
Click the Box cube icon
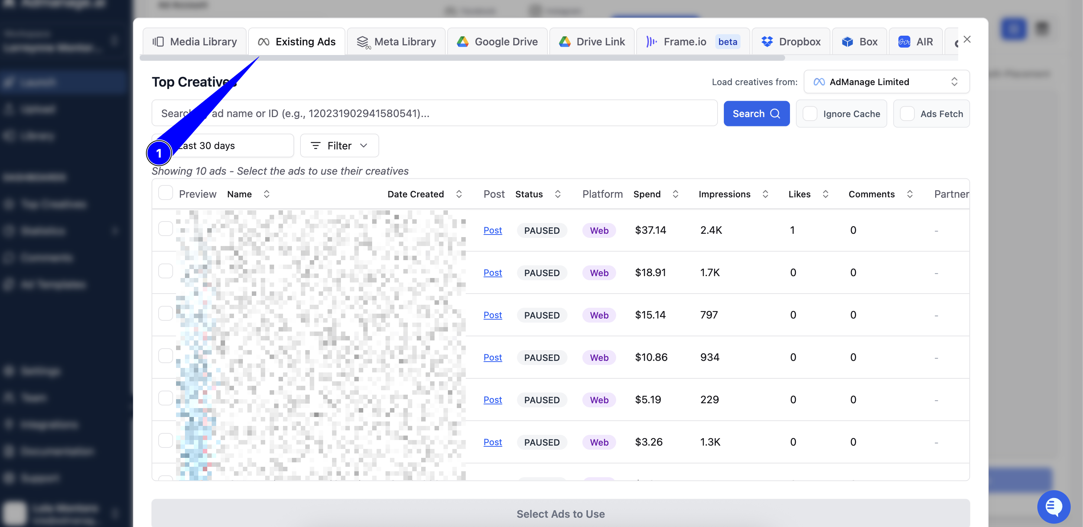(848, 42)
